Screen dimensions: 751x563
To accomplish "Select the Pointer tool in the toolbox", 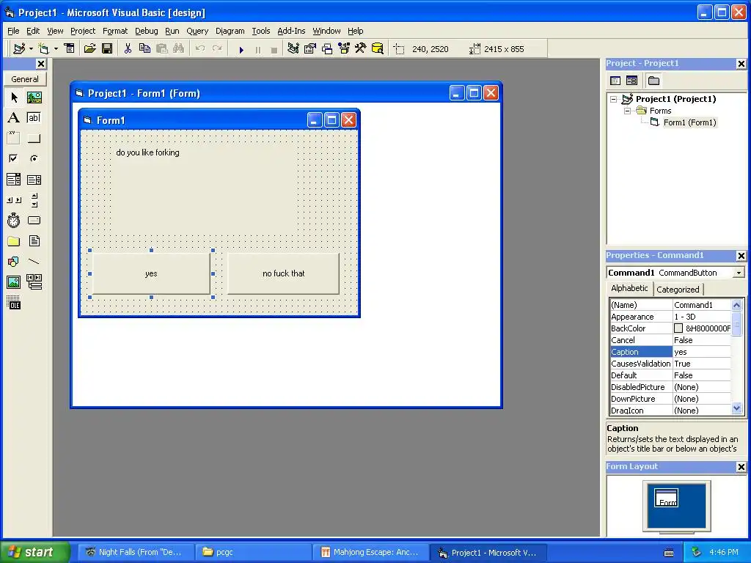I will 14,97.
